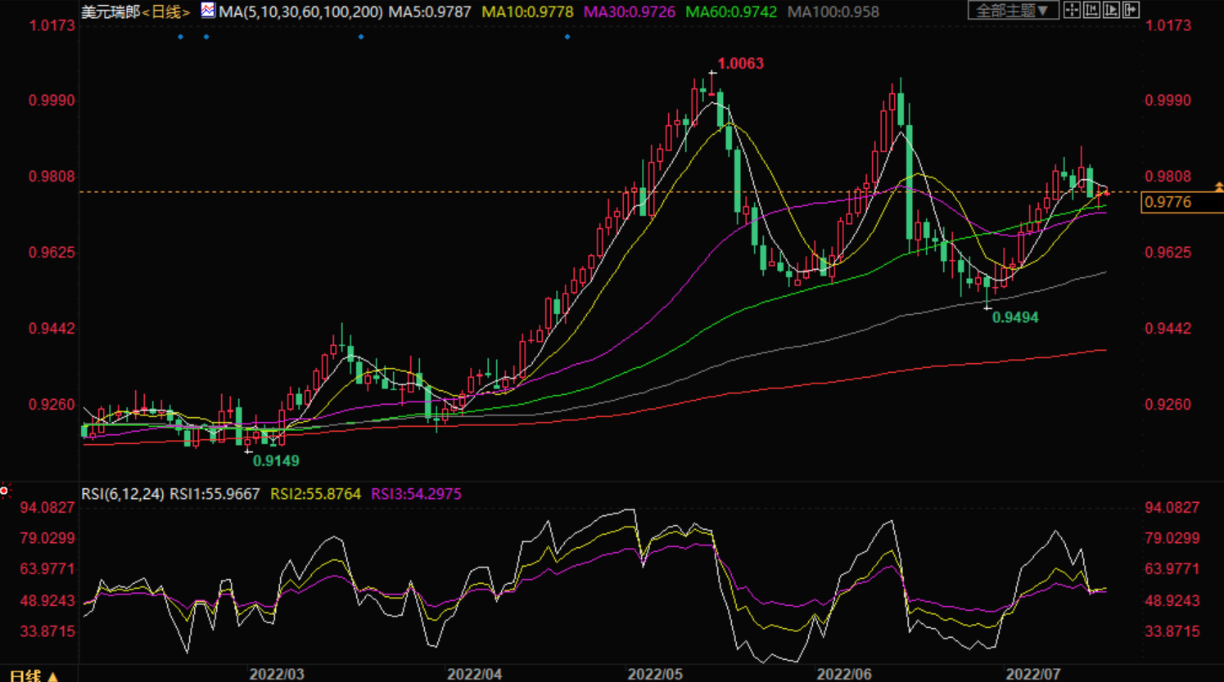Screen dimensions: 1224x682
Task: Click the MA(5,10,30,60,100,200) indicator label
Action: tap(300, 12)
